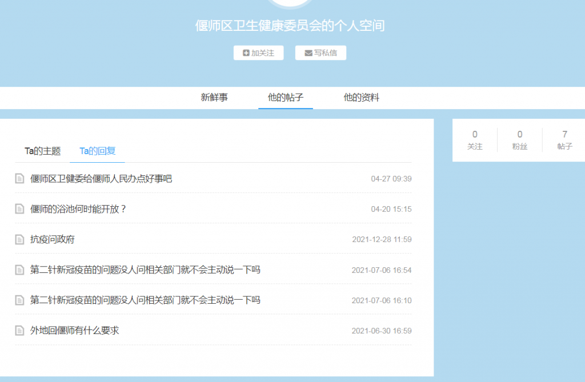
Task: Switch to the 他的资料 tab
Action: click(x=361, y=98)
